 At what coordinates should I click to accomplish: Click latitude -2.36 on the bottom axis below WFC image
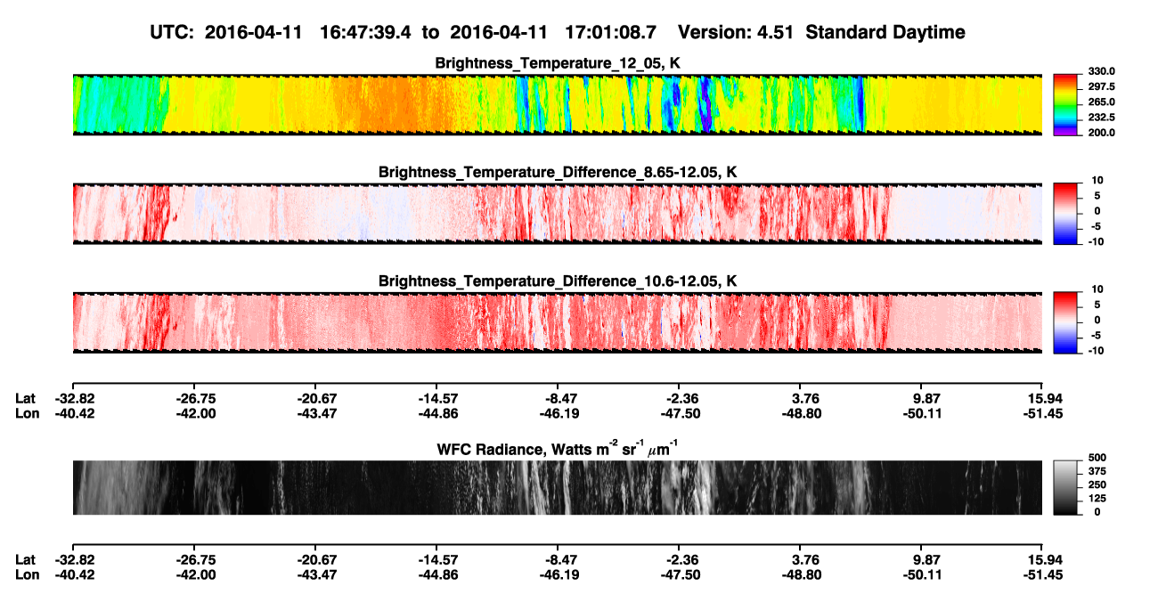point(679,560)
